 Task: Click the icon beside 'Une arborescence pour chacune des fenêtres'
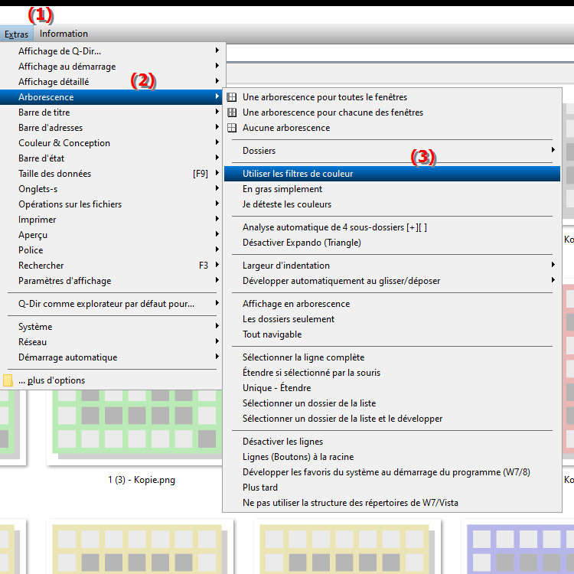[232, 113]
